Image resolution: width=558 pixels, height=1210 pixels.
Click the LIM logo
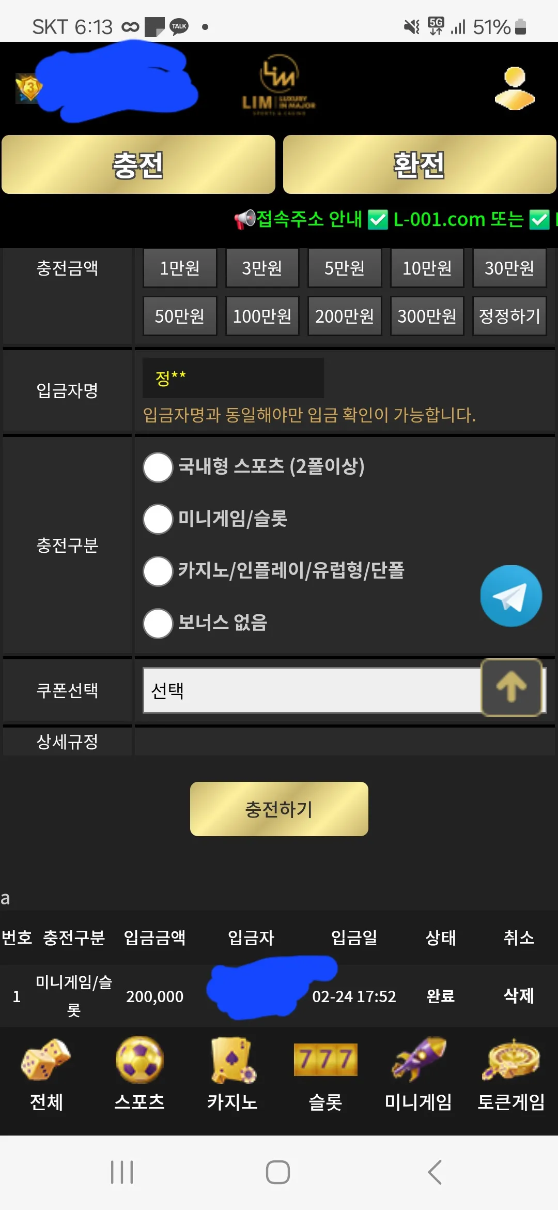pos(279,85)
